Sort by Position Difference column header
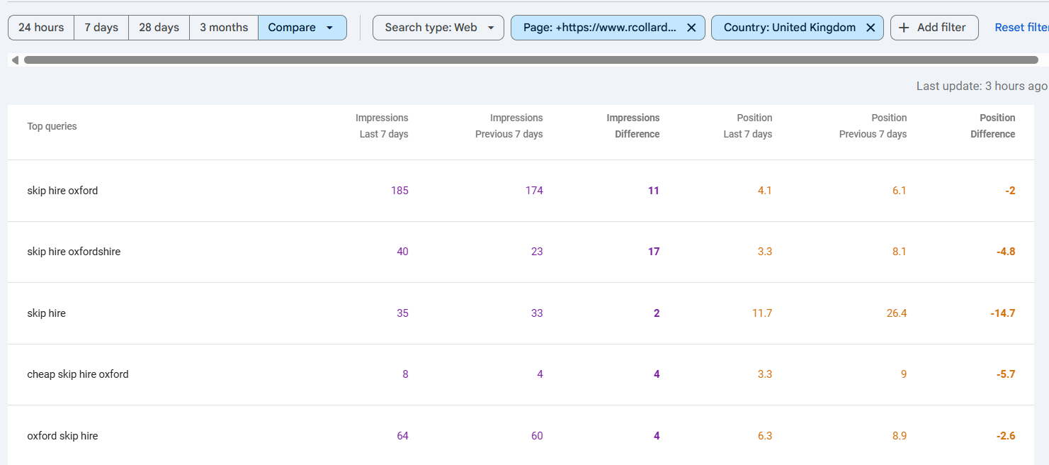1049x465 pixels. pos(993,126)
